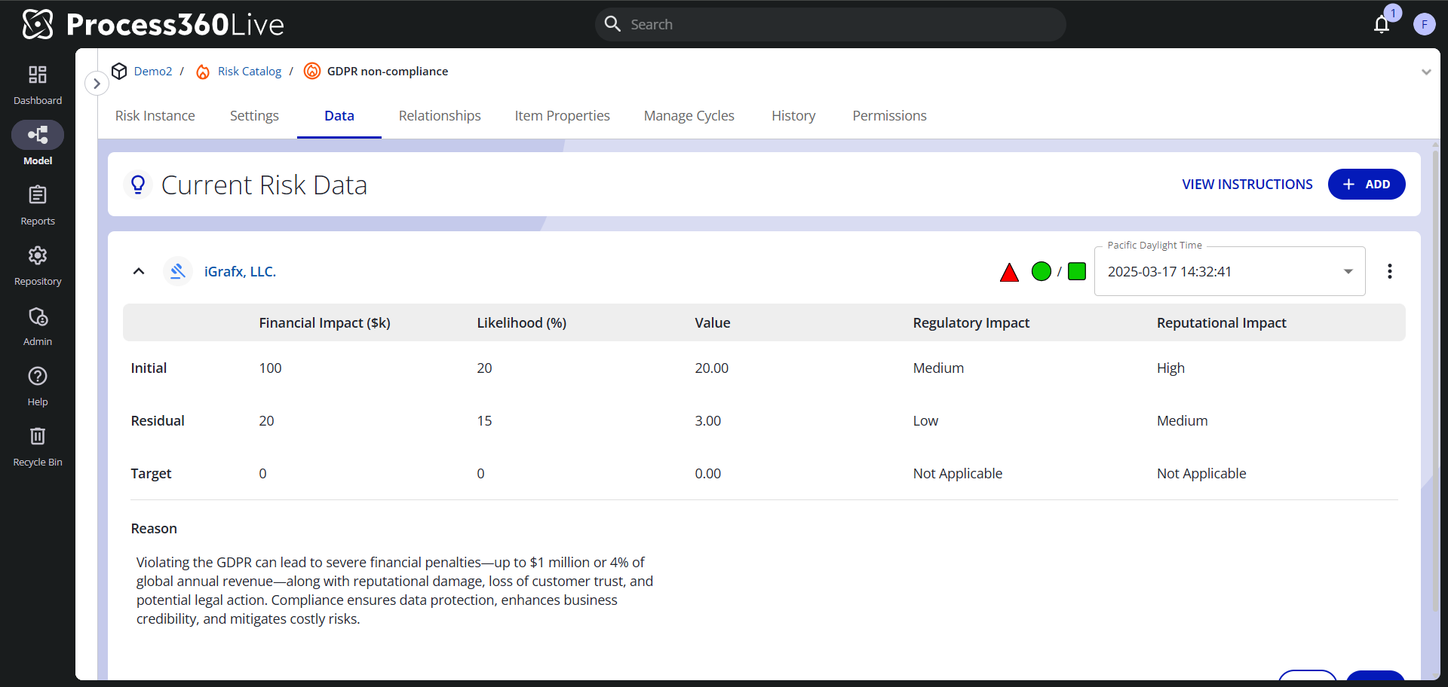Image resolution: width=1448 pixels, height=687 pixels.
Task: Follow the Risk Catalog breadcrumb link
Action: click(249, 72)
